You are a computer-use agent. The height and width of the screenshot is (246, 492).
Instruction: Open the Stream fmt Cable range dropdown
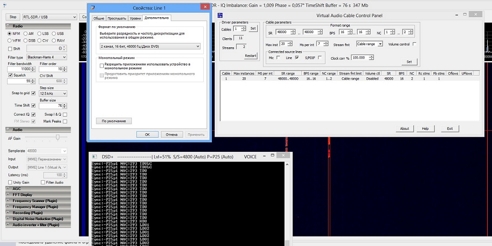coord(370,44)
